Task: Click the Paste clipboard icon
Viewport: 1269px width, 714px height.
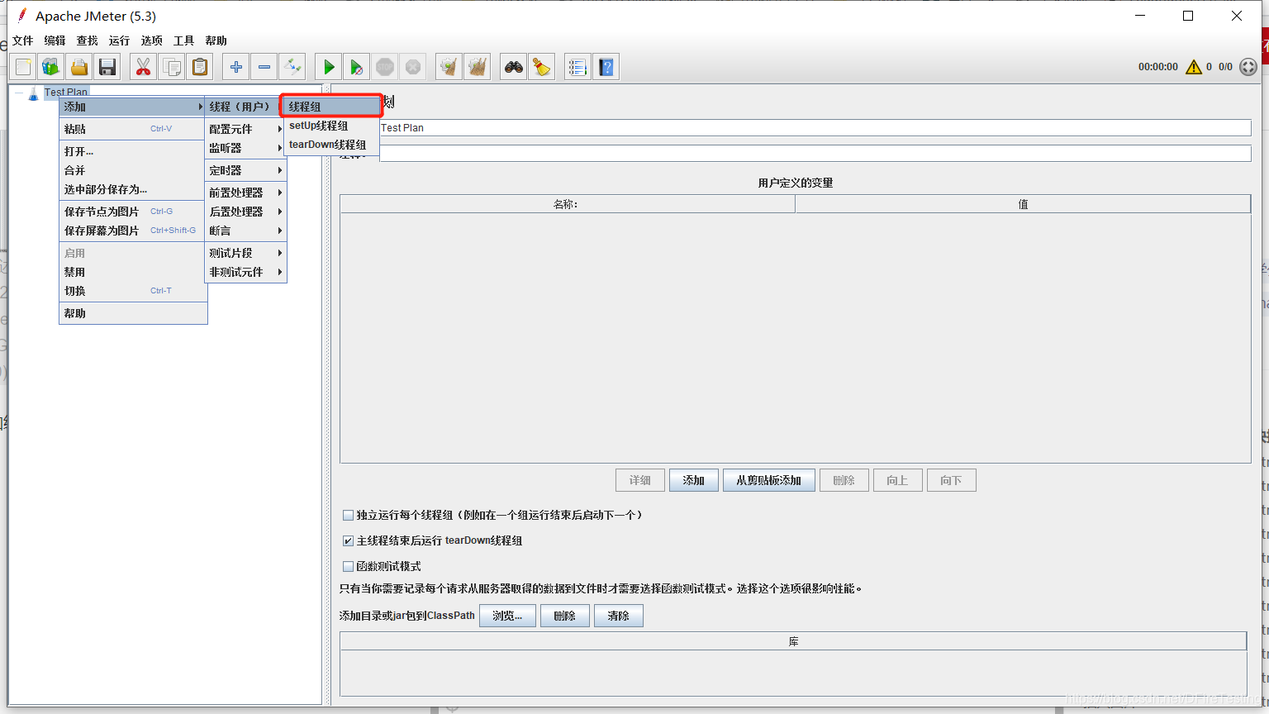Action: coord(200,67)
